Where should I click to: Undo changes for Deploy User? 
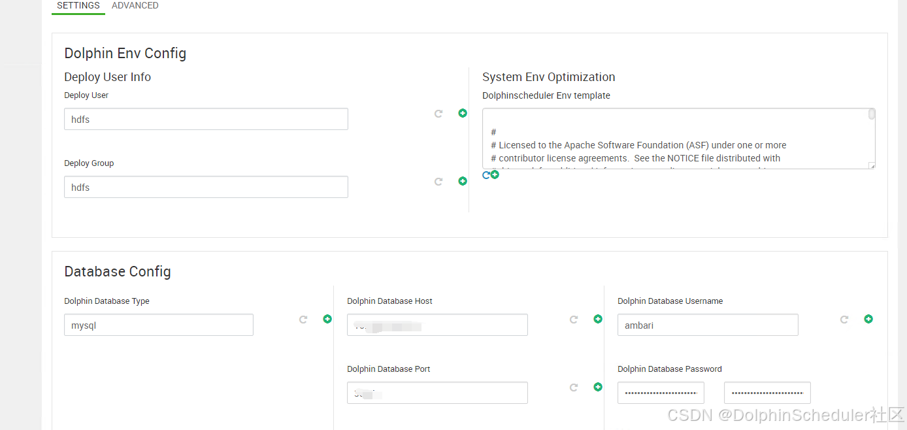click(x=438, y=114)
